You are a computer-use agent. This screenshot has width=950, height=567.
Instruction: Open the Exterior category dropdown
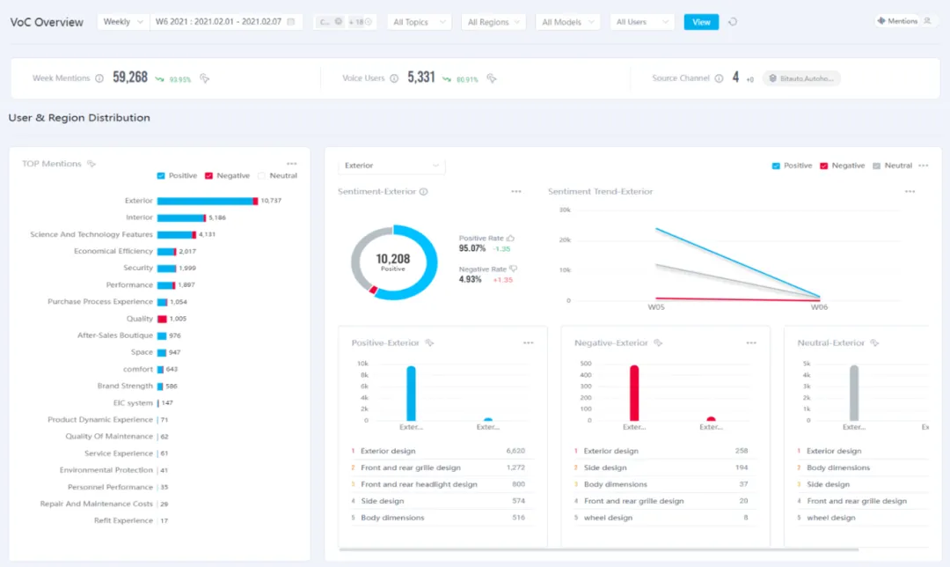(391, 166)
